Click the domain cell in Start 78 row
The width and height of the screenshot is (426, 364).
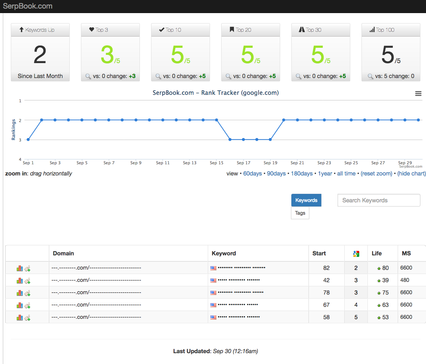click(128, 292)
